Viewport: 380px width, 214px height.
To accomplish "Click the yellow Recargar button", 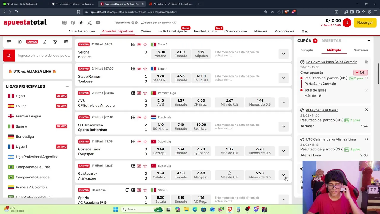I will [365, 23].
